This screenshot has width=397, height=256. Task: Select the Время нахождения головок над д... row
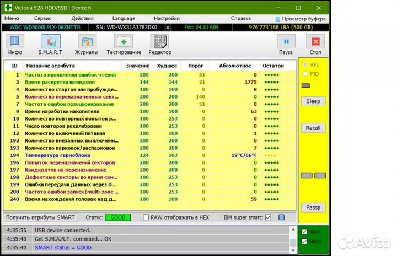[149, 199]
